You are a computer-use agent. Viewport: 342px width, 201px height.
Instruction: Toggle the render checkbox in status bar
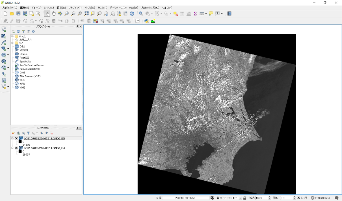pos(298,198)
